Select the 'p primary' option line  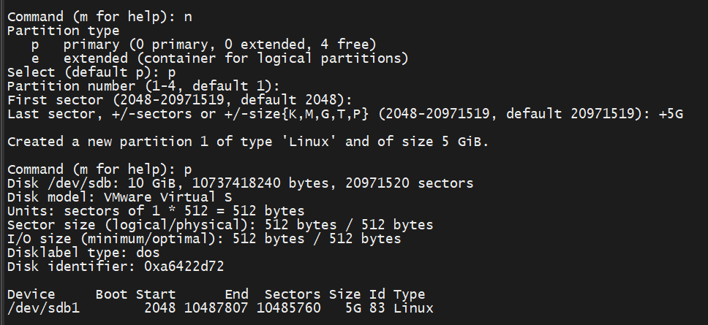click(203, 45)
